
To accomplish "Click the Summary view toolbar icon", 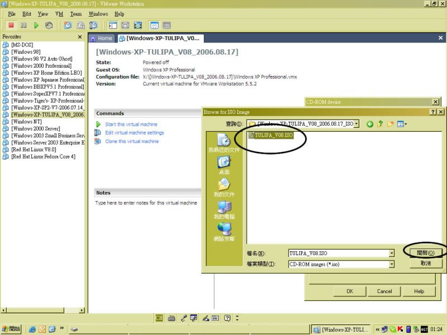I will (154, 25).
